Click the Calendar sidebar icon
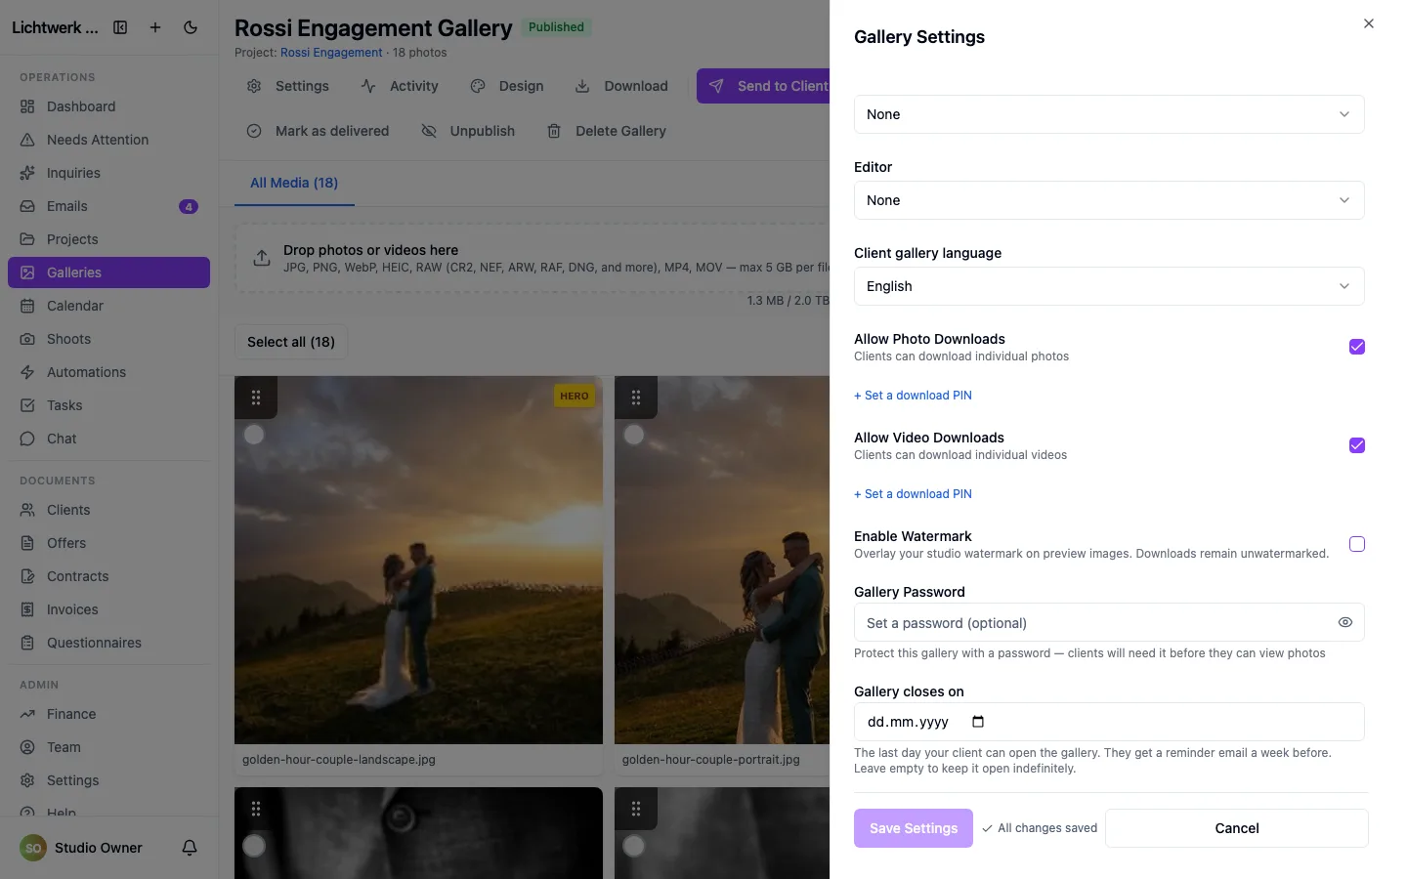Image resolution: width=1407 pixels, height=879 pixels. (27, 306)
